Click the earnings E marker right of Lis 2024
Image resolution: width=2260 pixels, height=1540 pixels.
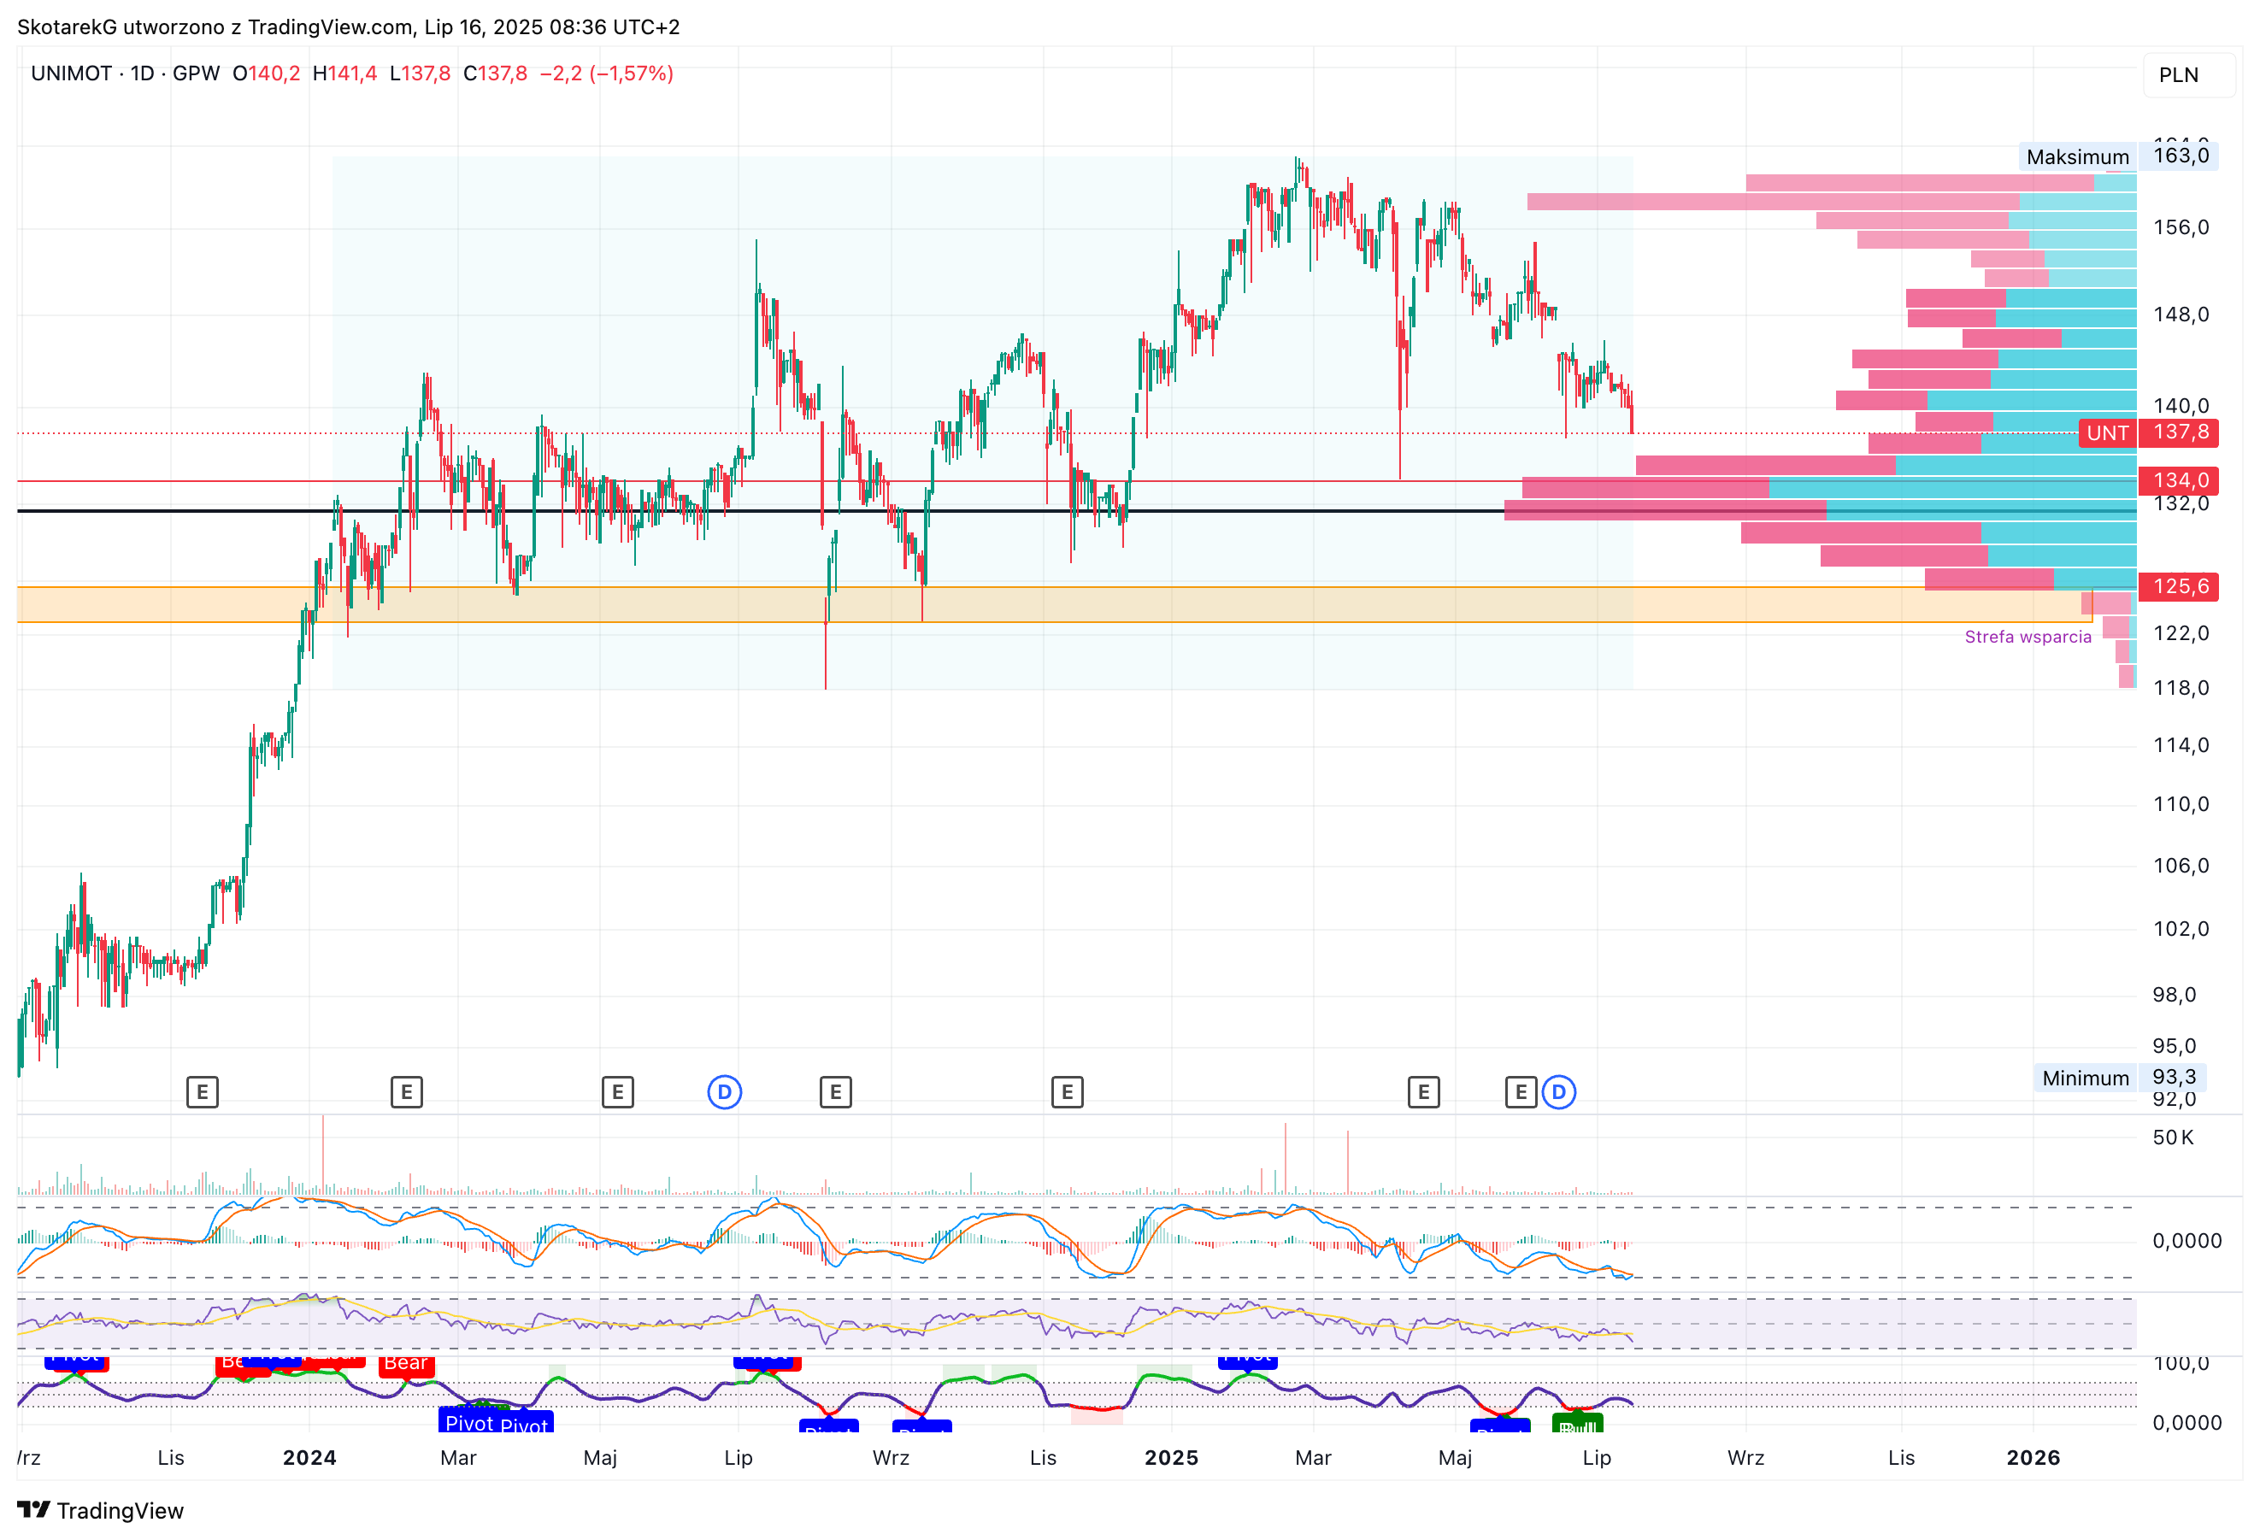tap(1067, 1092)
